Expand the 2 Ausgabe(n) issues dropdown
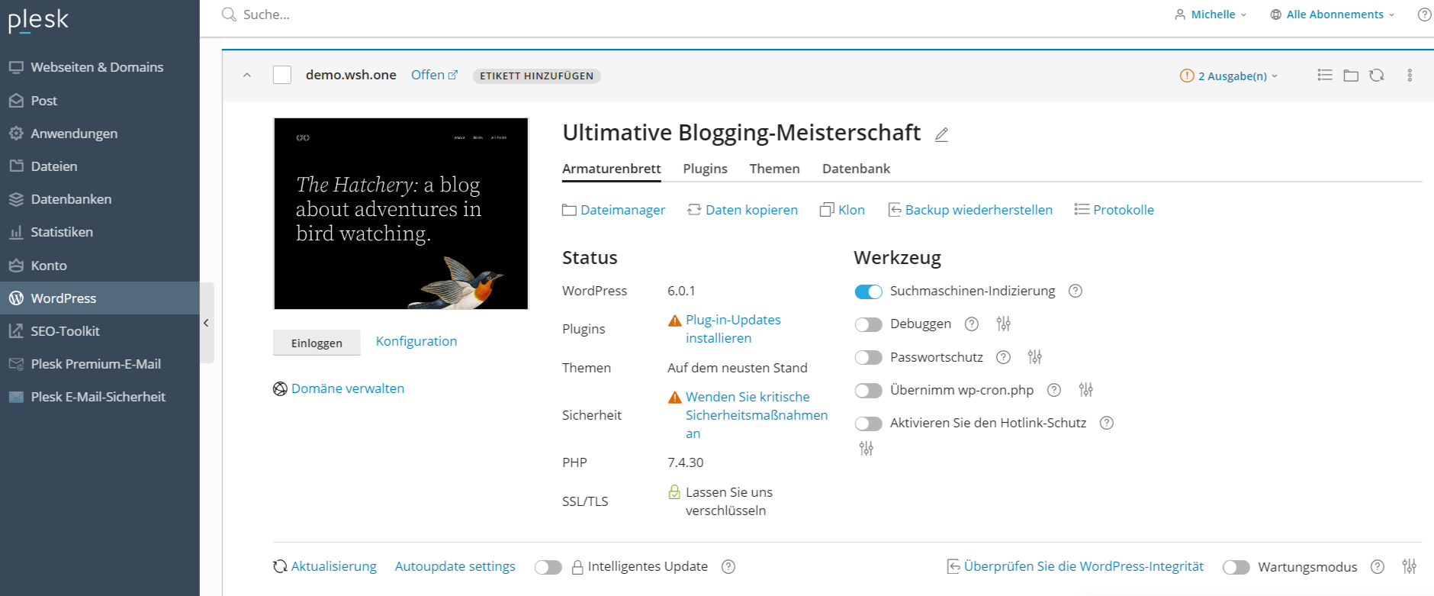The image size is (1434, 596). [1229, 76]
